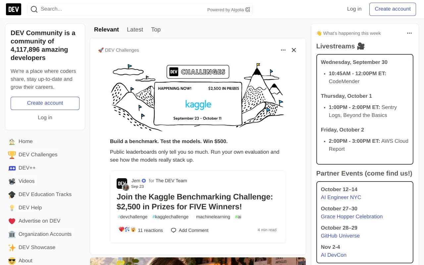424x265 pixels.
Task: Switch to the Top feed tab
Action: point(156,29)
